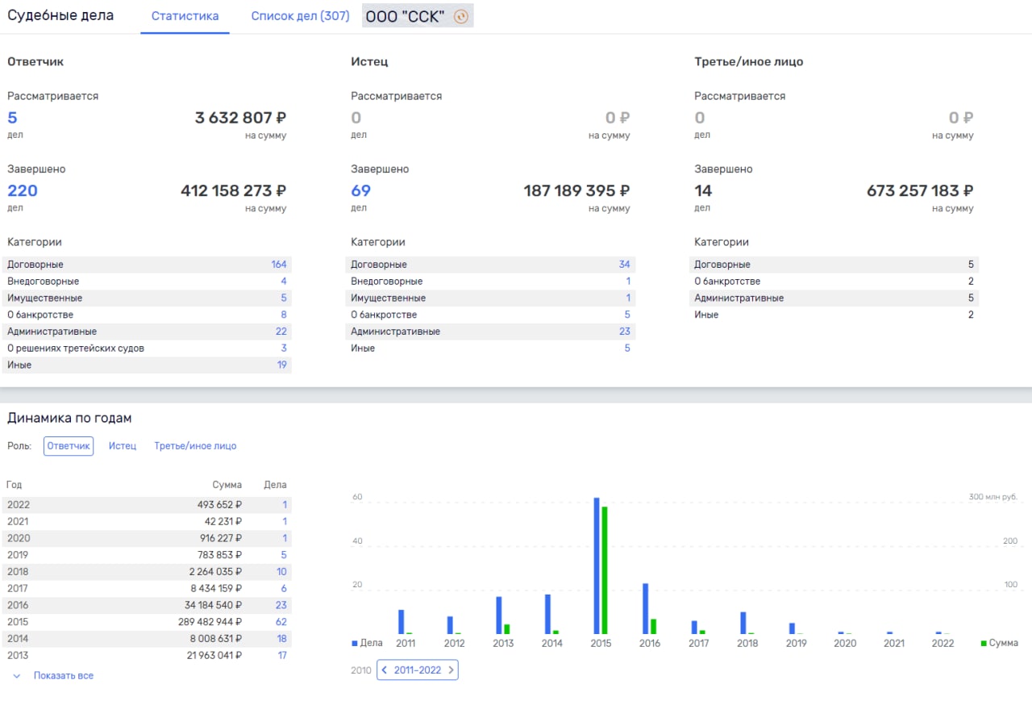Click the blue 2016 cases bar

coord(646,609)
